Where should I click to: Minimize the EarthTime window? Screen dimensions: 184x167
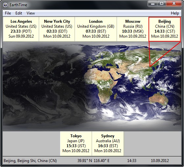[x=153, y=4]
